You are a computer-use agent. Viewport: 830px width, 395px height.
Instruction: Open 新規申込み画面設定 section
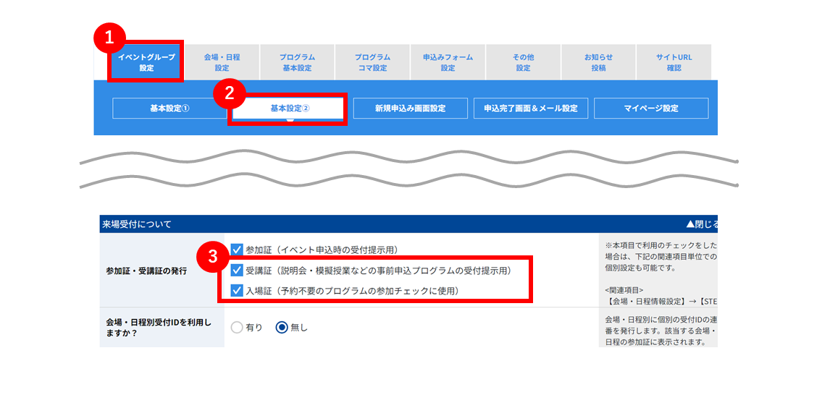point(410,109)
